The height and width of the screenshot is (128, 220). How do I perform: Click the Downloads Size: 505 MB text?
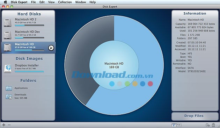21,98
